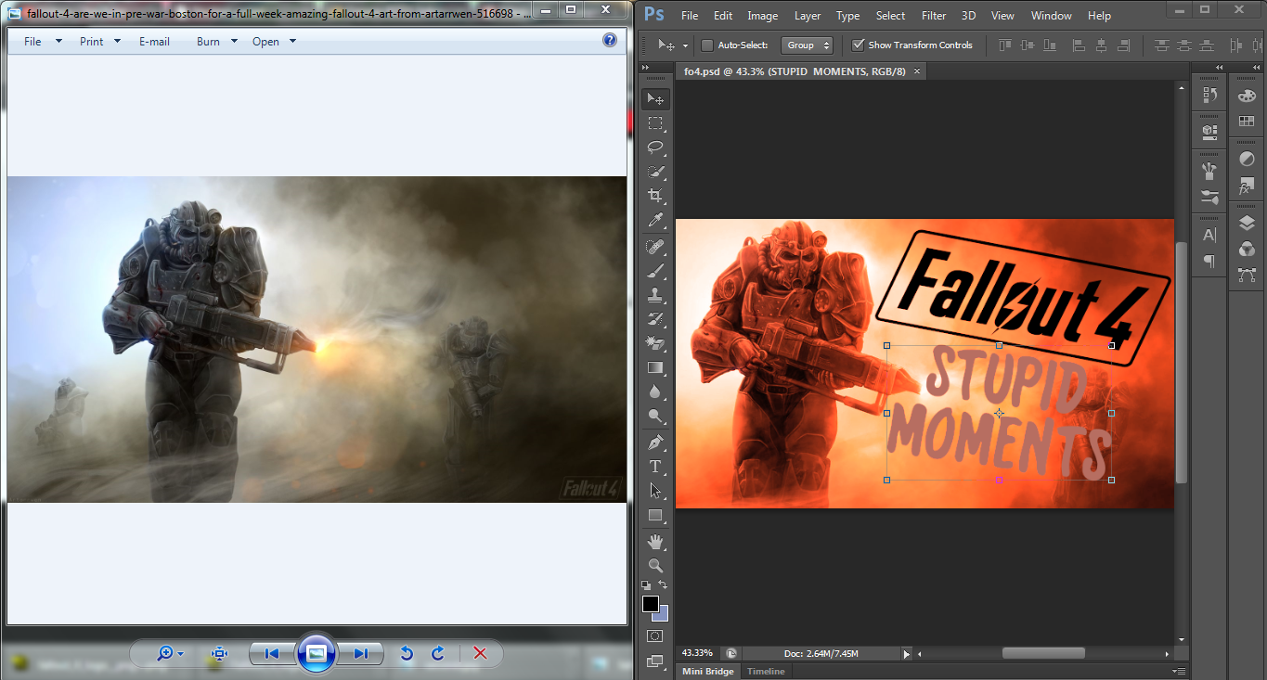Viewport: 1267px width, 680px height.
Task: Select the Clone Stamp tool
Action: click(655, 295)
